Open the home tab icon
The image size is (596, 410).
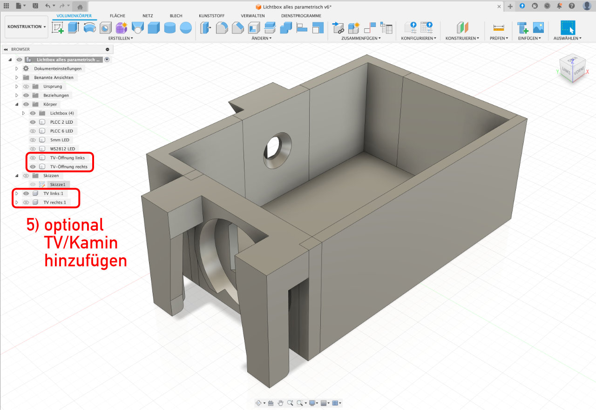(80, 7)
